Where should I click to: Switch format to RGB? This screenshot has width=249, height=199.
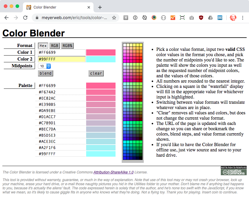point(55,46)
